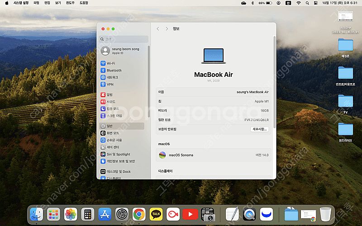This screenshot has height=226, width=362.
Task: Launch TextEdit from the Dock
Action: 232,214
